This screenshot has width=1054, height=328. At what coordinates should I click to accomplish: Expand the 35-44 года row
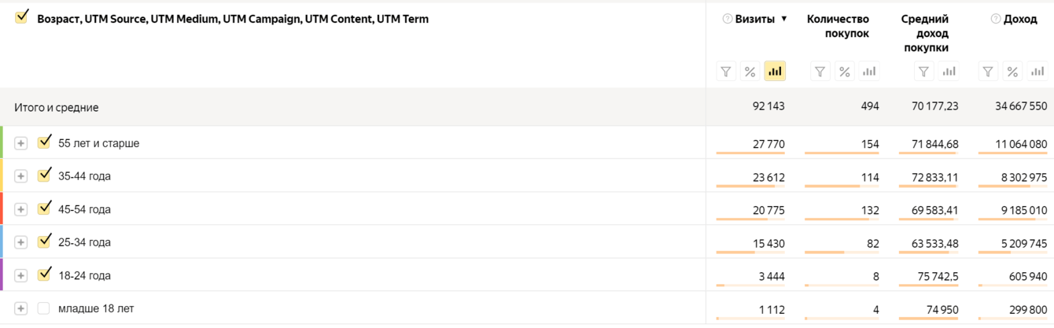(21, 176)
